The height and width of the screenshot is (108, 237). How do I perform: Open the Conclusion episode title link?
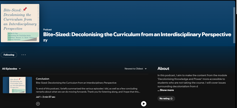click(42, 79)
